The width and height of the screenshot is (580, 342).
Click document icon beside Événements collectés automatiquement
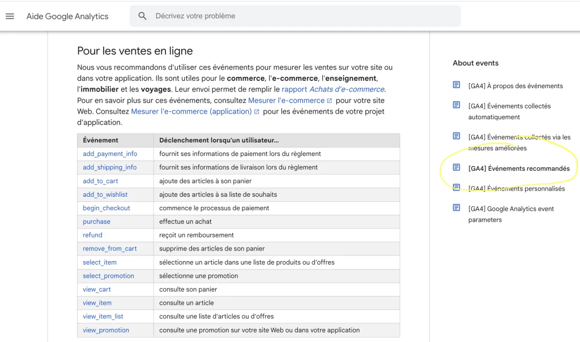457,105
